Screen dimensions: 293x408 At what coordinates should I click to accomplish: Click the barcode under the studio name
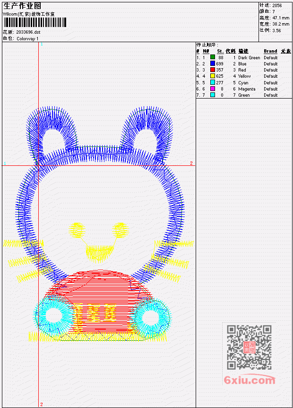(35, 22)
